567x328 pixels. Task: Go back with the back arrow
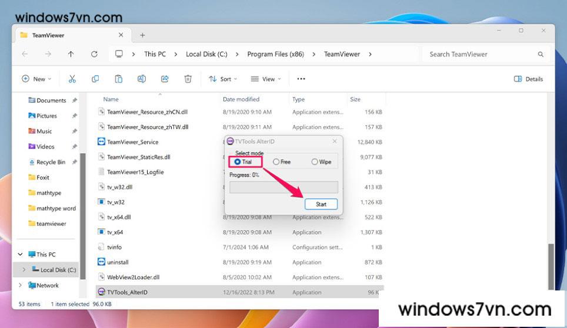25,54
